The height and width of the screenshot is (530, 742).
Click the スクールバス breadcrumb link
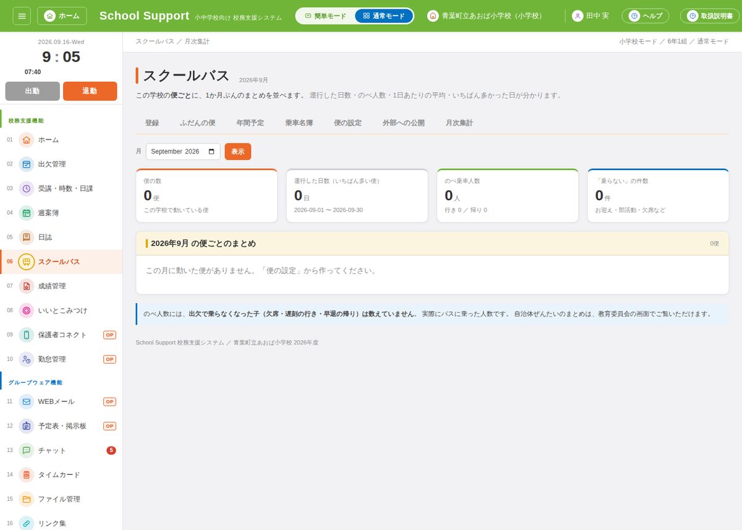[155, 41]
